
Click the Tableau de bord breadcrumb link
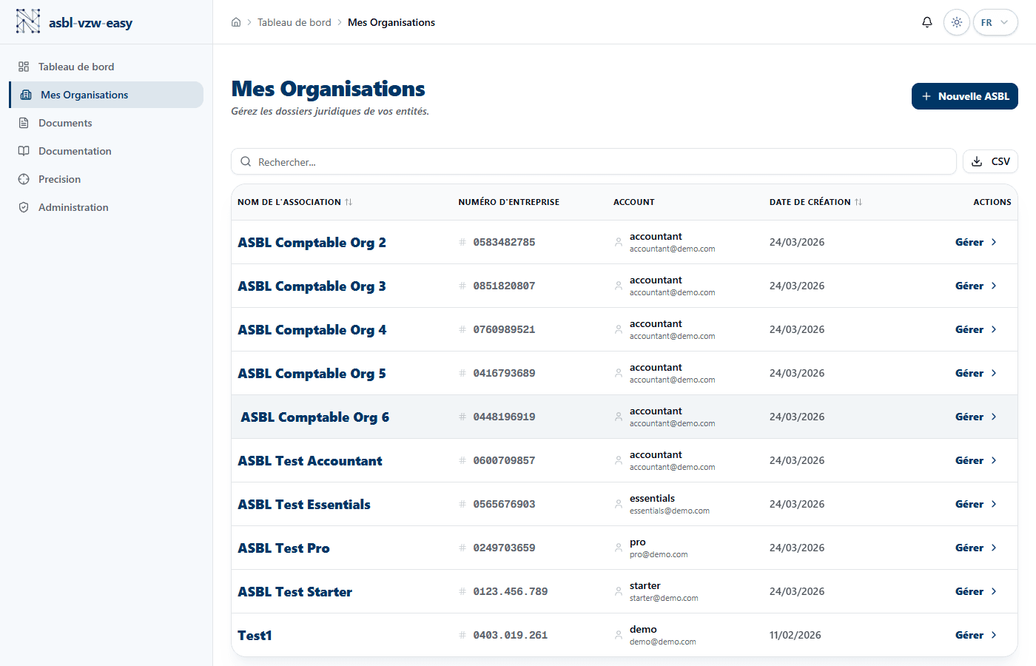[295, 22]
